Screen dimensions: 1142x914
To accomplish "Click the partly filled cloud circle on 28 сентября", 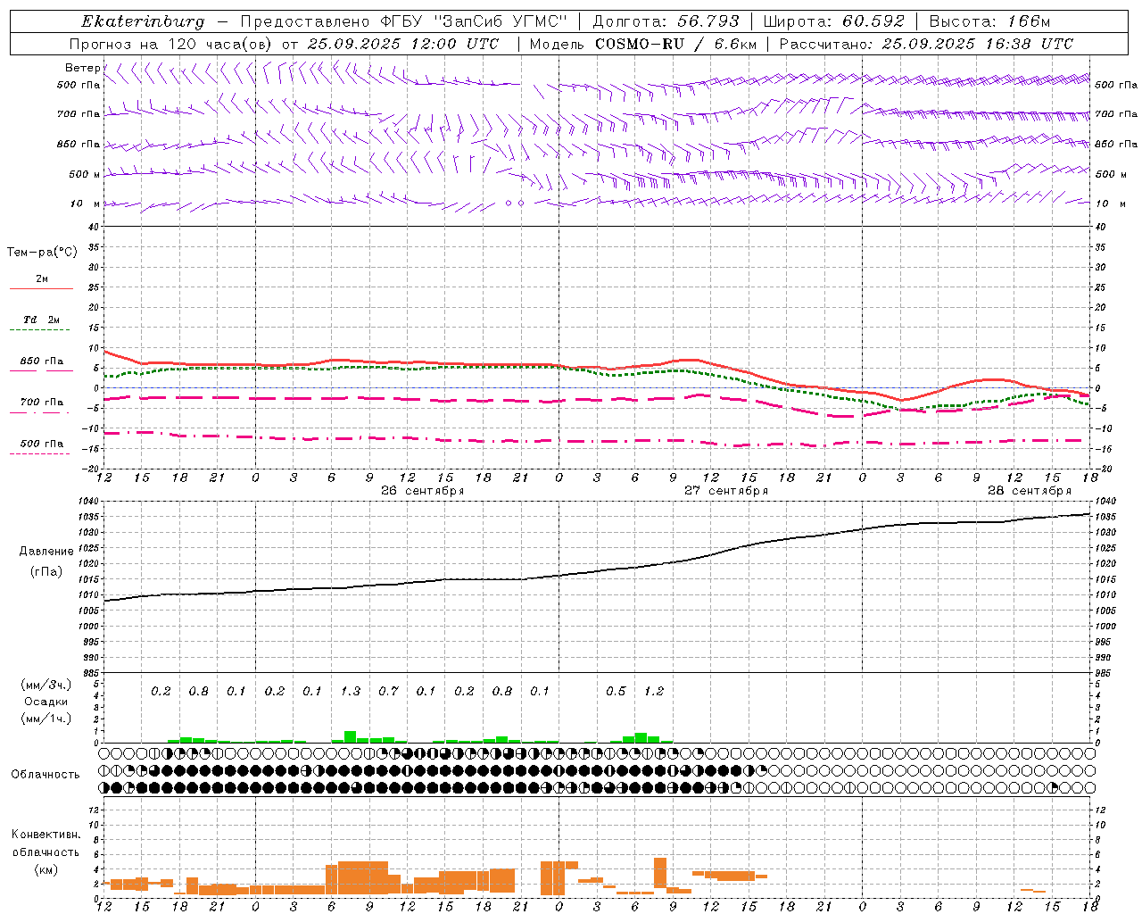I will pos(1053,787).
